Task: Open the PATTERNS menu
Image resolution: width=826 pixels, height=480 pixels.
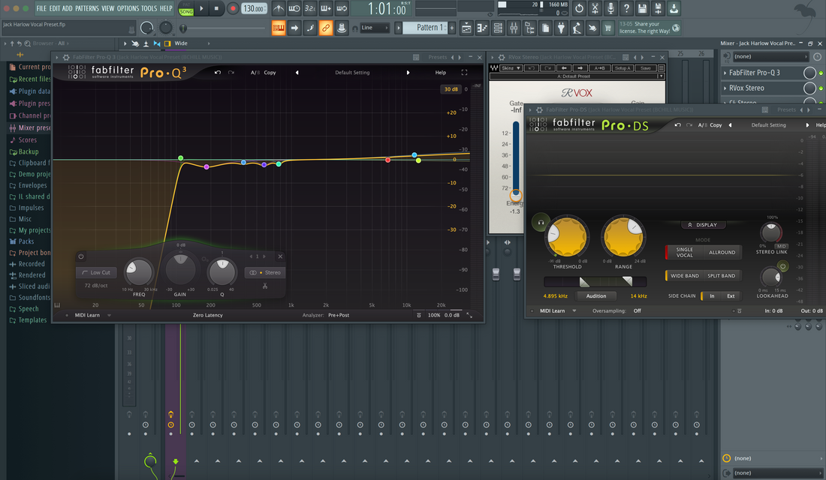Action: 86,8
